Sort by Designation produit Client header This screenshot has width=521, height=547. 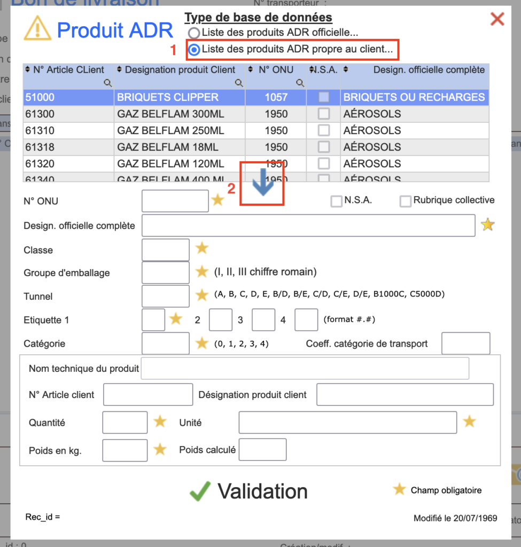120,70
